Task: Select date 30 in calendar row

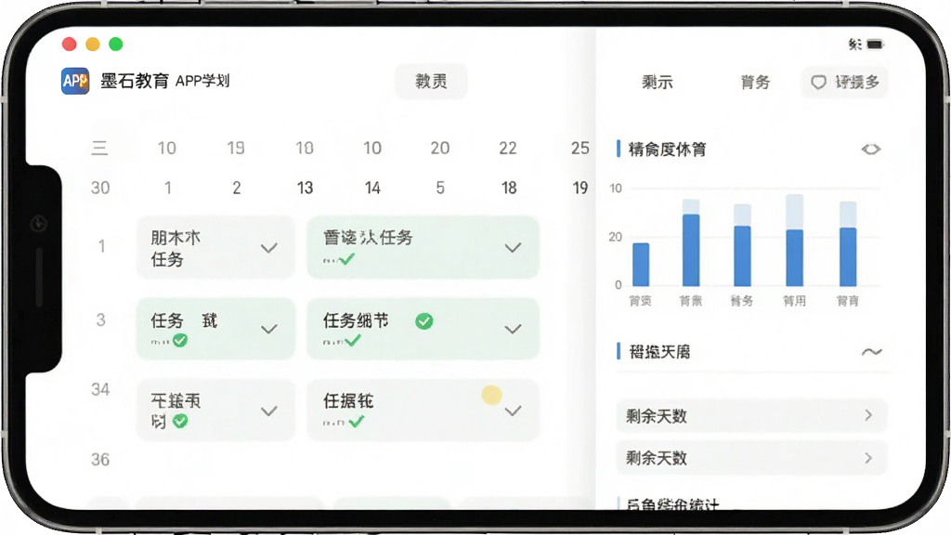Action: click(x=100, y=188)
